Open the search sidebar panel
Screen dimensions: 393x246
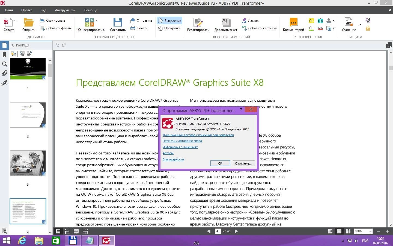pos(4,64)
